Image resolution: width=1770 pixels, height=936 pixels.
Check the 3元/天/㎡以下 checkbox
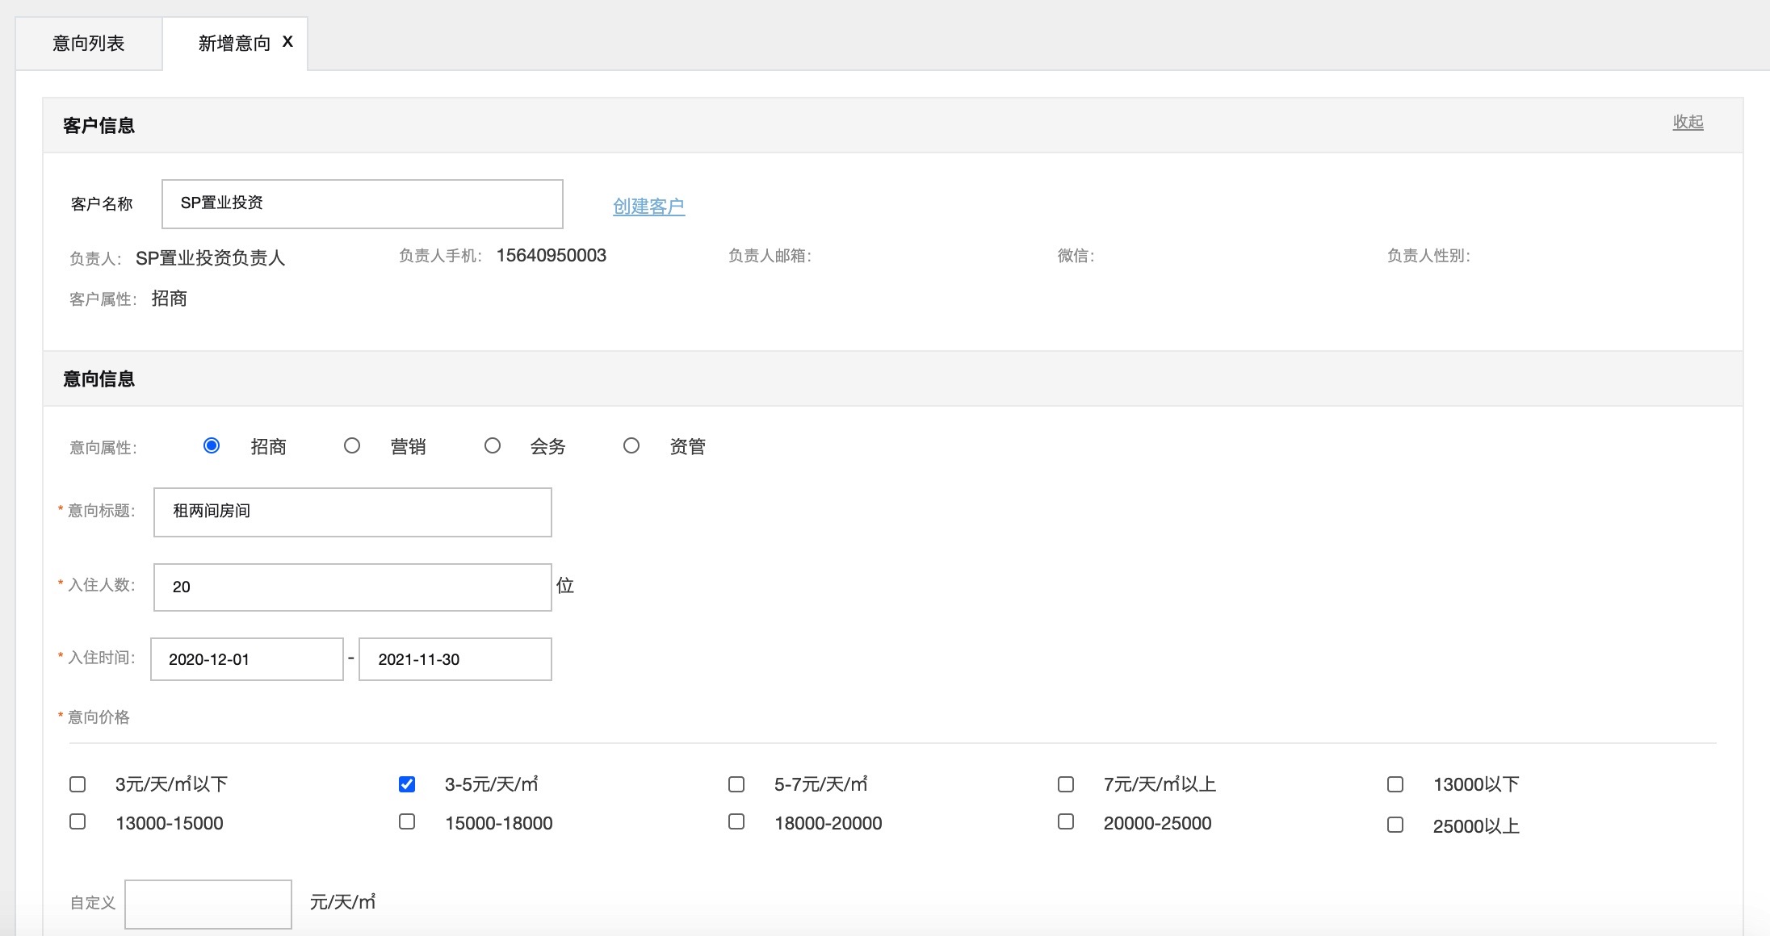point(78,784)
